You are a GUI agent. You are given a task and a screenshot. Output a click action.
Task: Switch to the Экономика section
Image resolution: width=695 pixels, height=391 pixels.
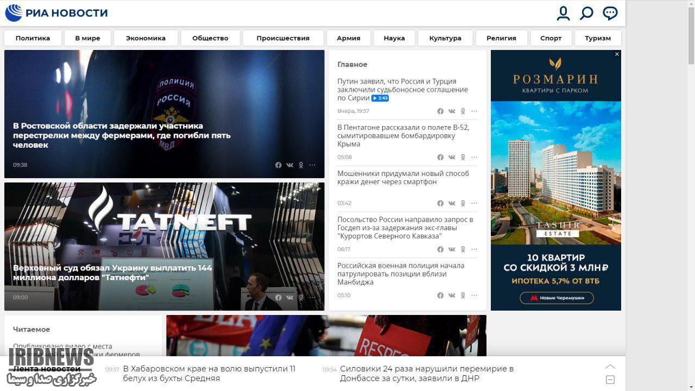pyautogui.click(x=146, y=38)
